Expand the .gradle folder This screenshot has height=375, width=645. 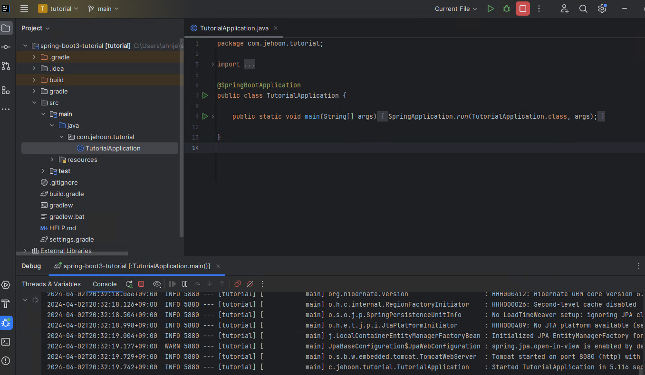34,57
